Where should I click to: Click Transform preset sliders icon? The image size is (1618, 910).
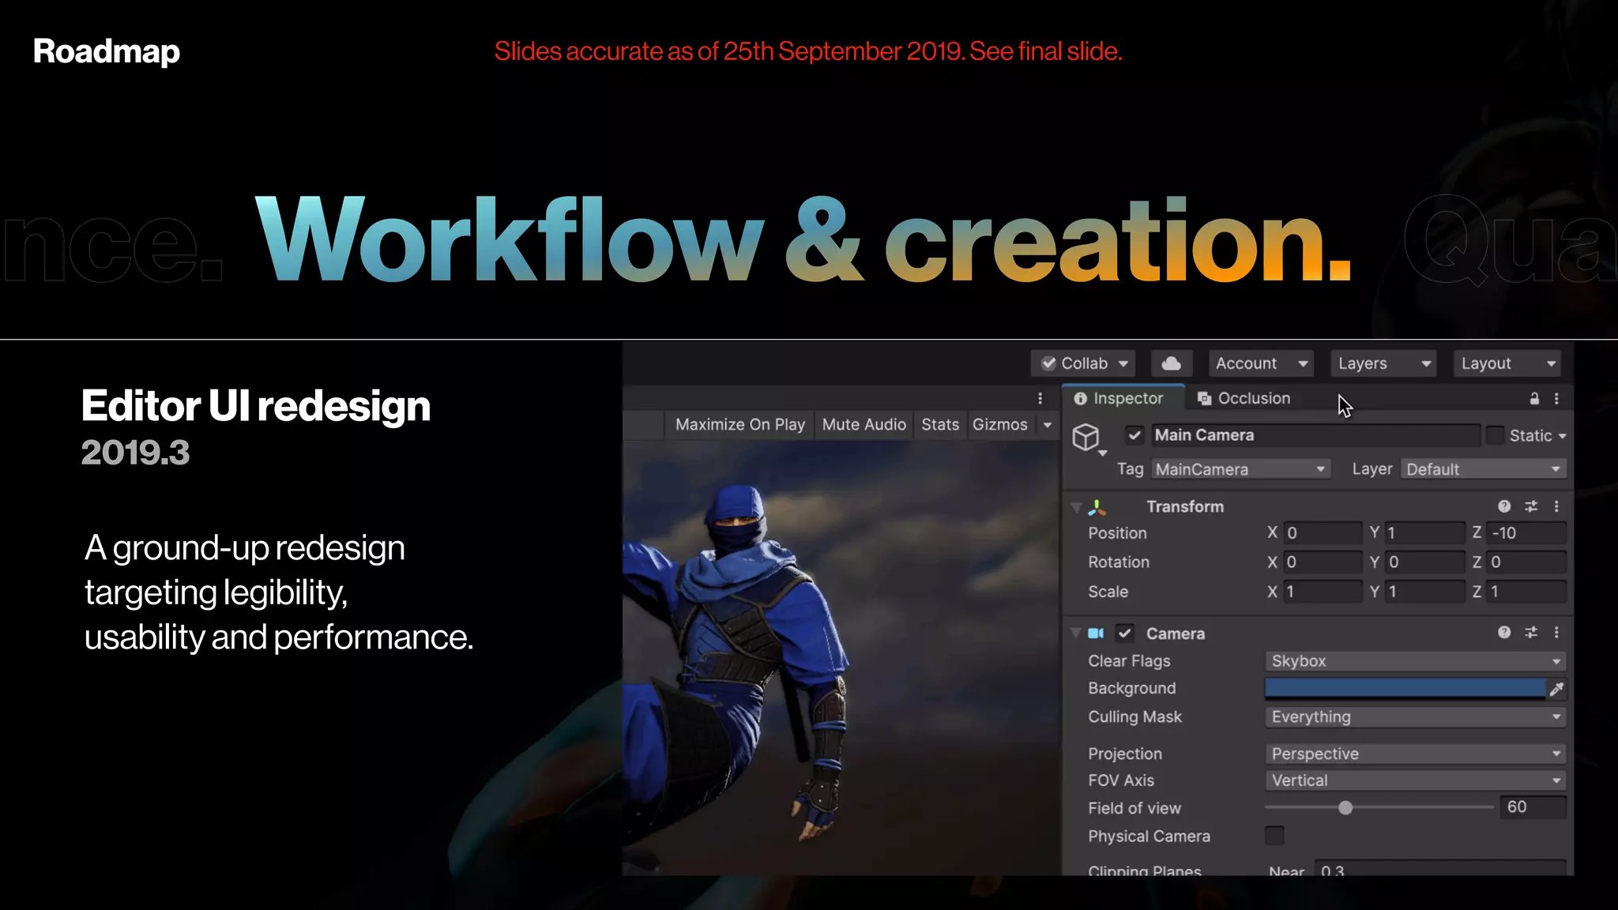point(1531,506)
